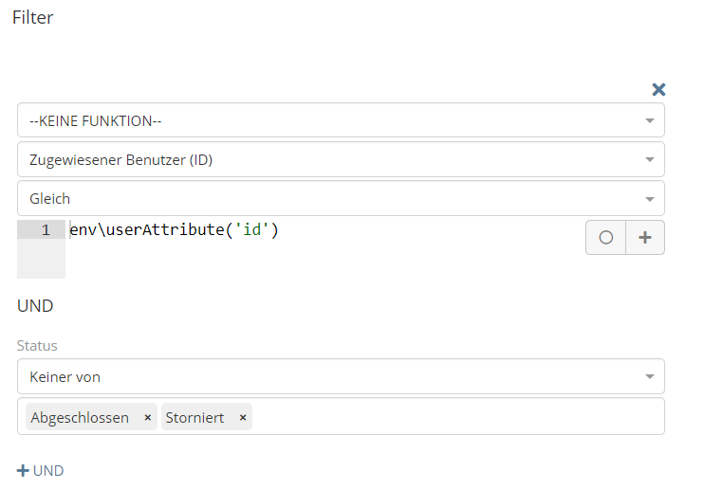Viewport: 704px width, 490px height.
Task: Remove the filter with the X icon
Action: [x=658, y=89]
